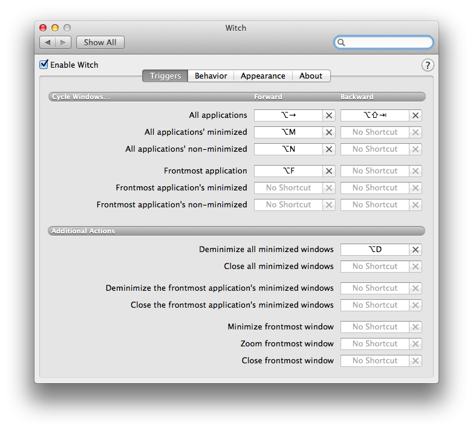Go forward with the right arrow button
473x431 pixels.
(63, 42)
